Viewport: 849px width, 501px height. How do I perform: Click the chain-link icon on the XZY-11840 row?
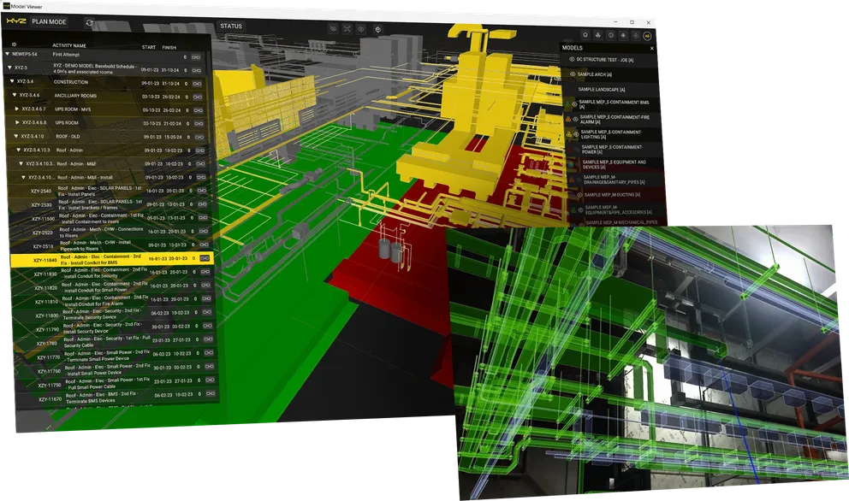[x=205, y=258]
